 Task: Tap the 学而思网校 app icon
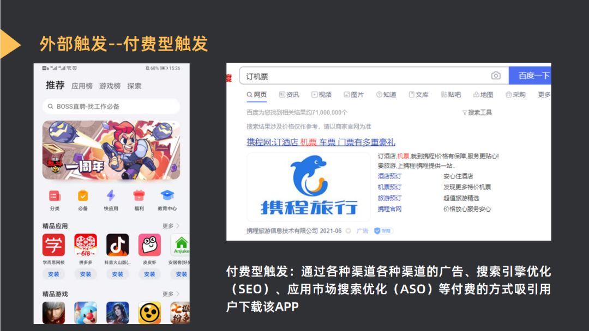[53, 245]
